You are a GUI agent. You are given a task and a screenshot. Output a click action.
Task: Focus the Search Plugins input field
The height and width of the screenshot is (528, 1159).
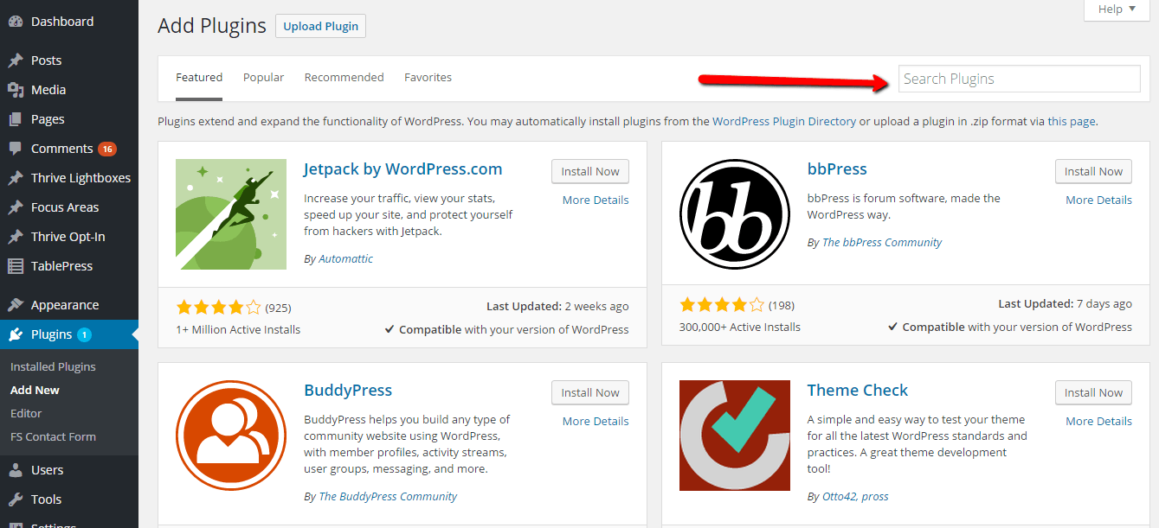click(1020, 79)
